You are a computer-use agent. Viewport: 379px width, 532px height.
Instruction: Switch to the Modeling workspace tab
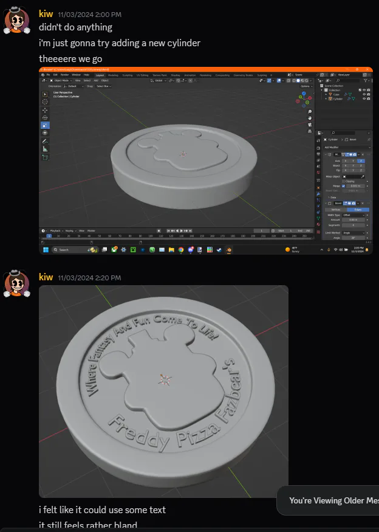click(x=113, y=75)
